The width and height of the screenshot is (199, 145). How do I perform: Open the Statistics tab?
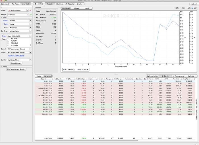[x=59, y=4]
